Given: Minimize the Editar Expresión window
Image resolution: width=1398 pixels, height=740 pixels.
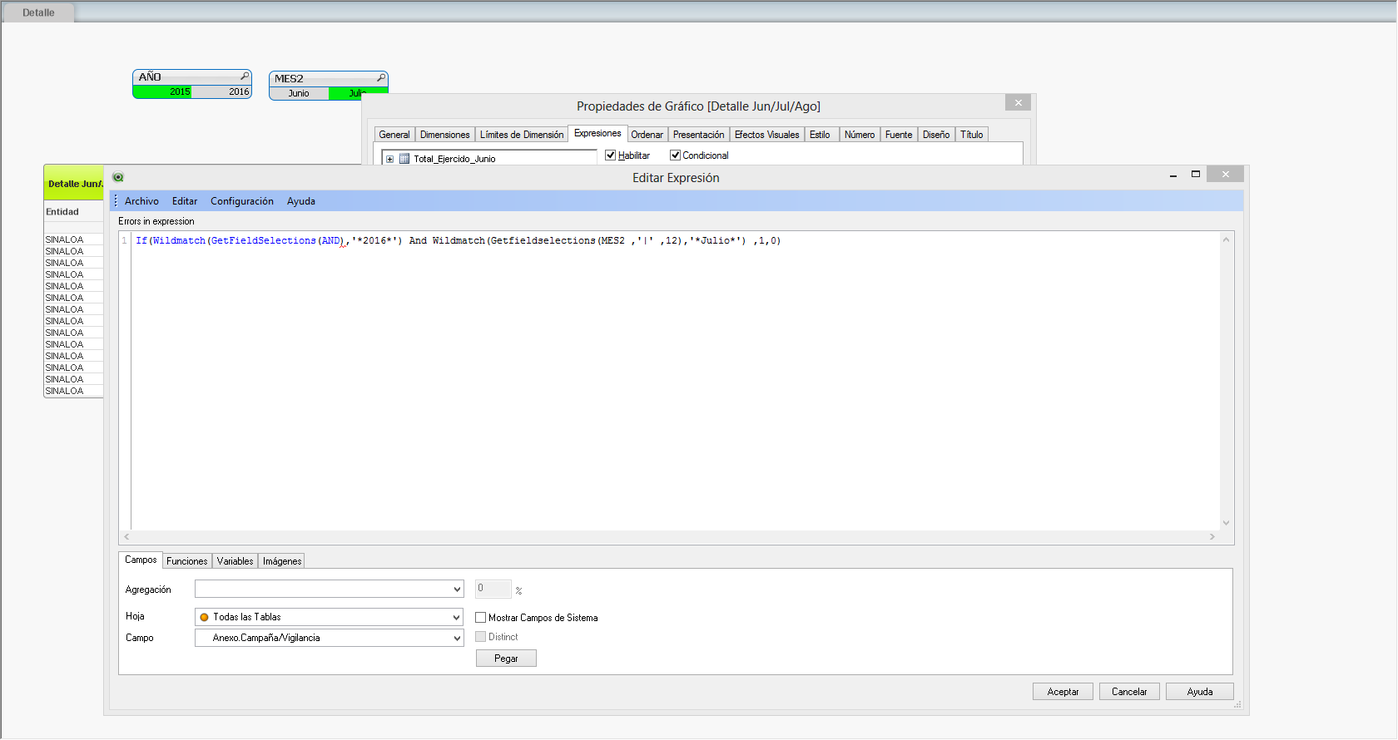Looking at the screenshot, I should (1173, 175).
